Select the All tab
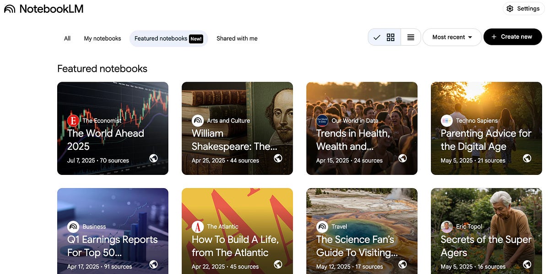549x274 pixels. 67,38
